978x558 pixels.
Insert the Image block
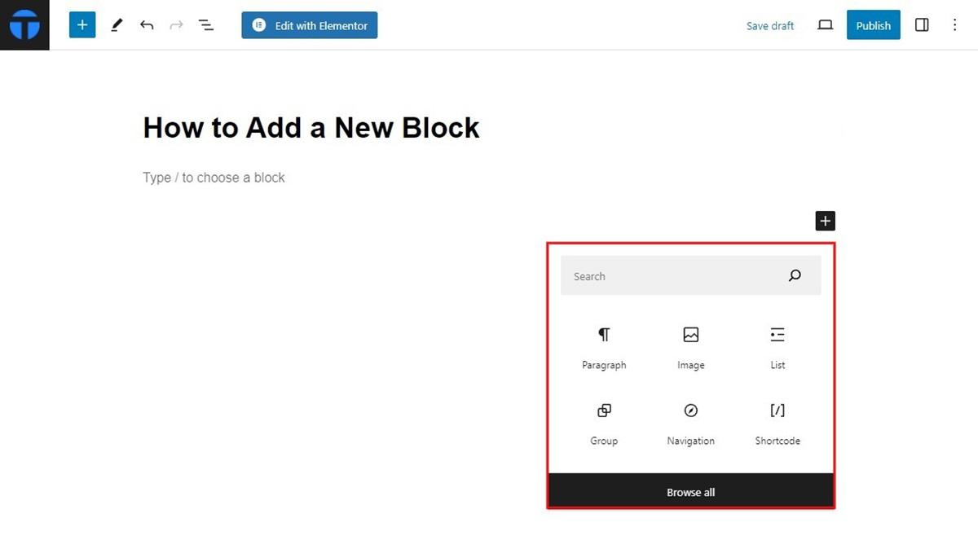point(690,347)
